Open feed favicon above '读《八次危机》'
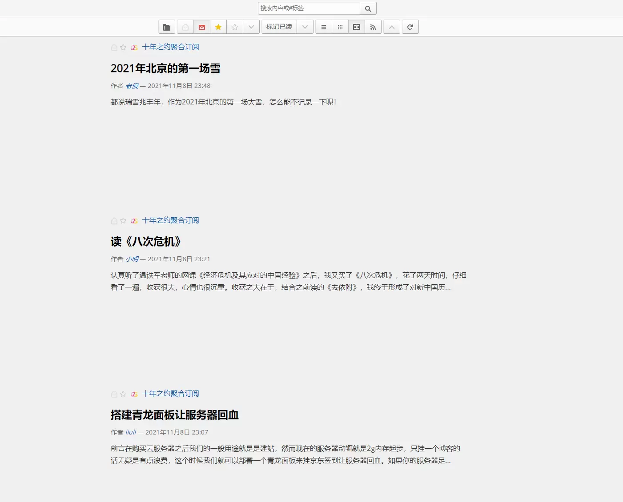 click(x=134, y=221)
